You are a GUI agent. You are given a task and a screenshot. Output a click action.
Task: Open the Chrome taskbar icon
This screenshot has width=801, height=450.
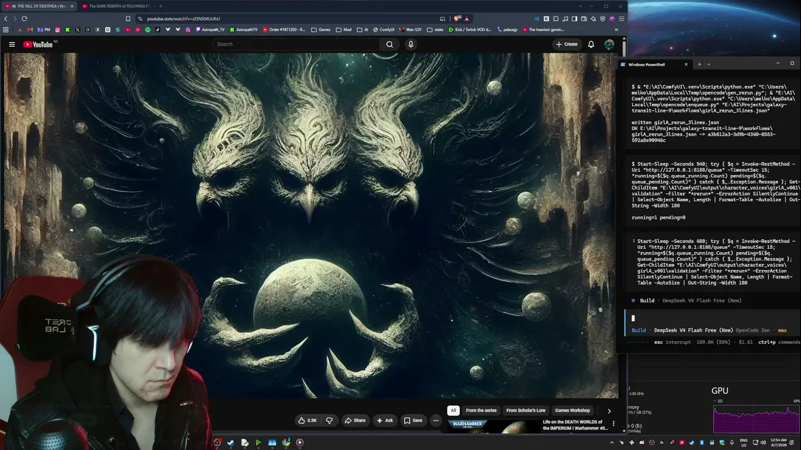click(x=286, y=442)
